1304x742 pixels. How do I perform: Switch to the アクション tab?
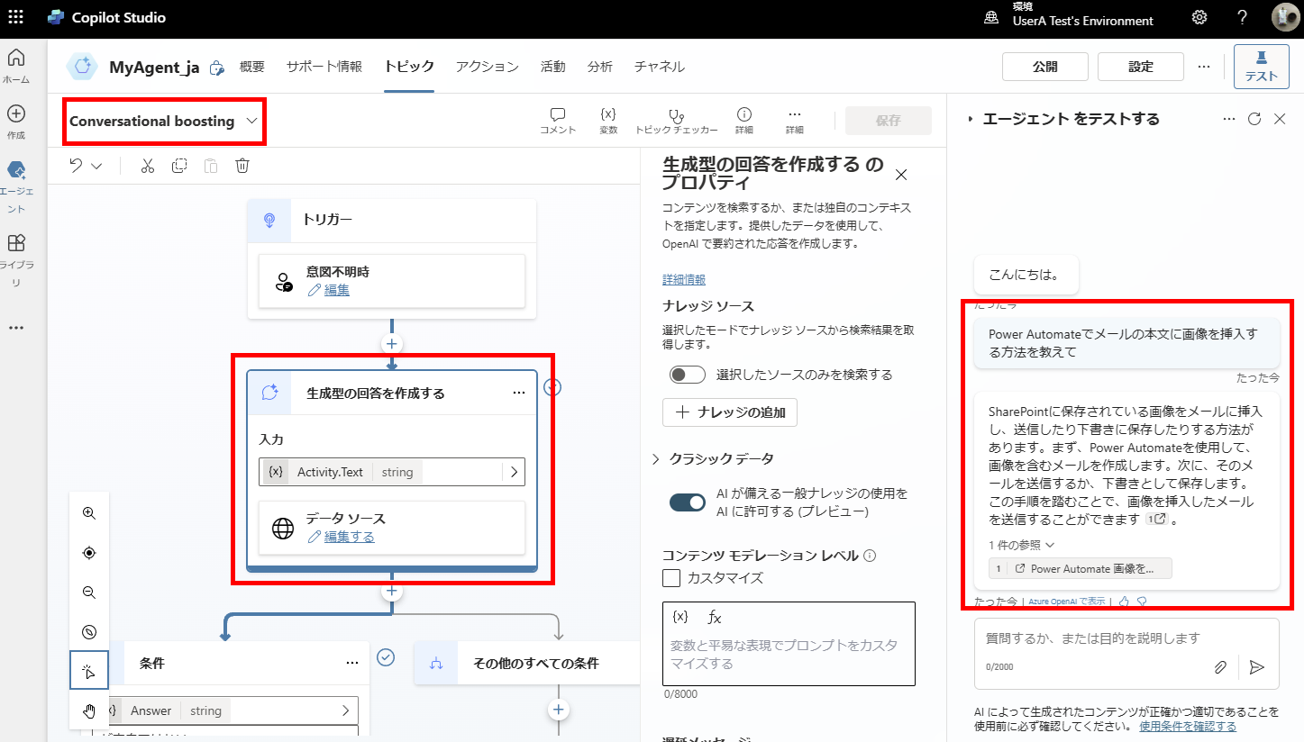[487, 66]
